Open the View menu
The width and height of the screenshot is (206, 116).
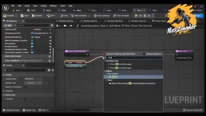35,6
